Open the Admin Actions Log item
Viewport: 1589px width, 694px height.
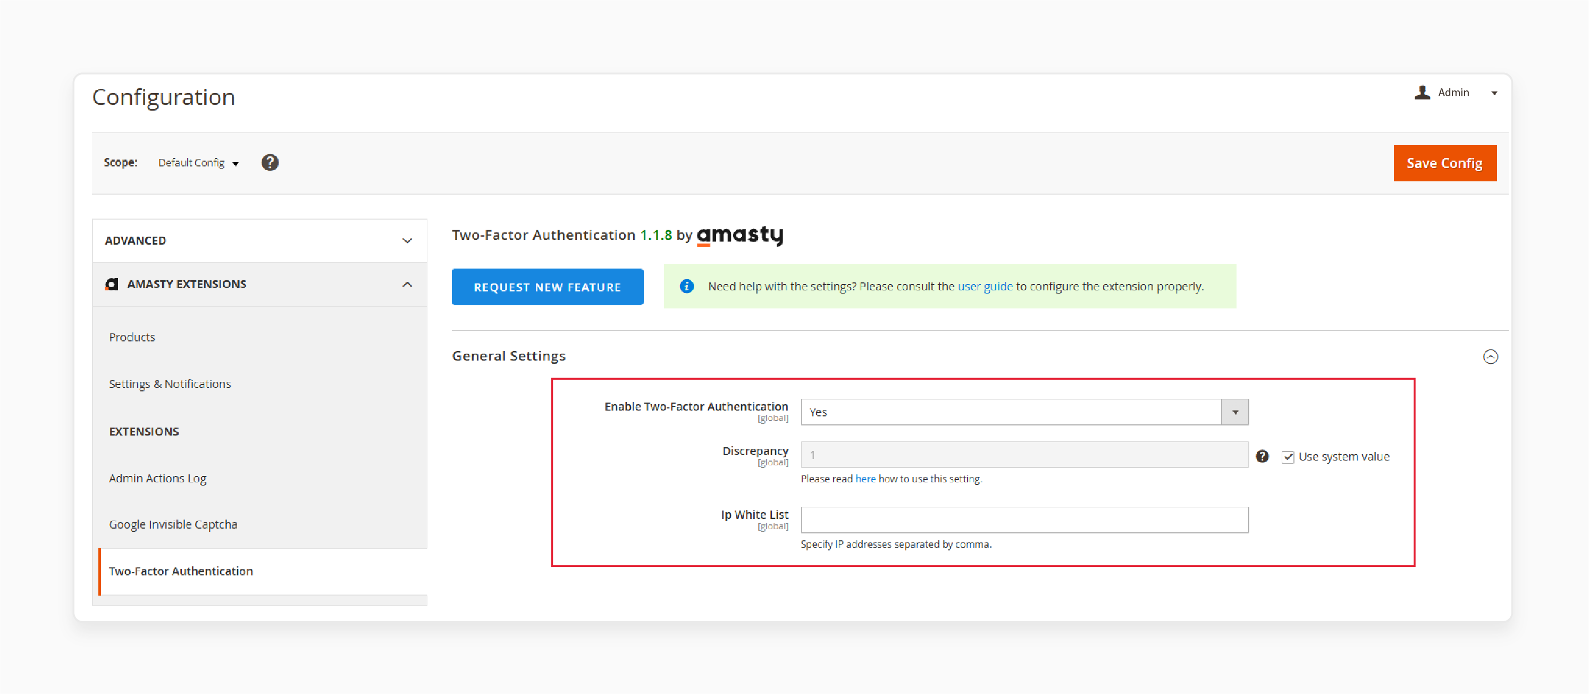(157, 478)
